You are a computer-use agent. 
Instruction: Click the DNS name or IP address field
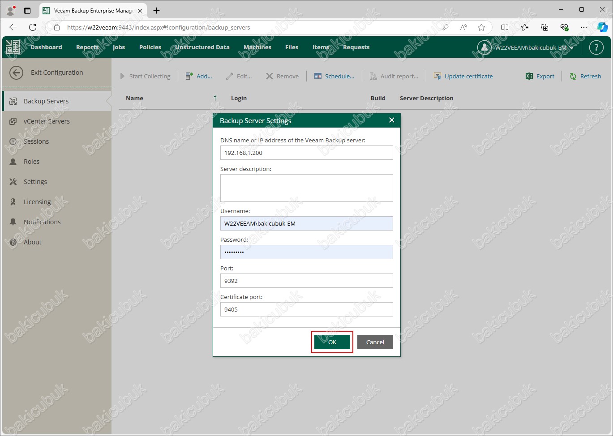coord(307,153)
